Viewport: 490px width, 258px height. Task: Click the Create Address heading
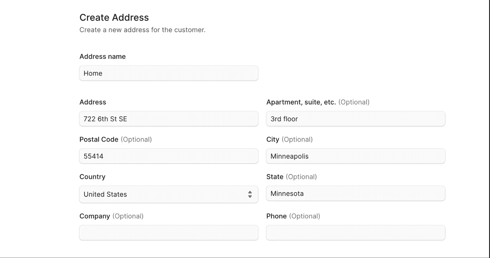tap(114, 17)
